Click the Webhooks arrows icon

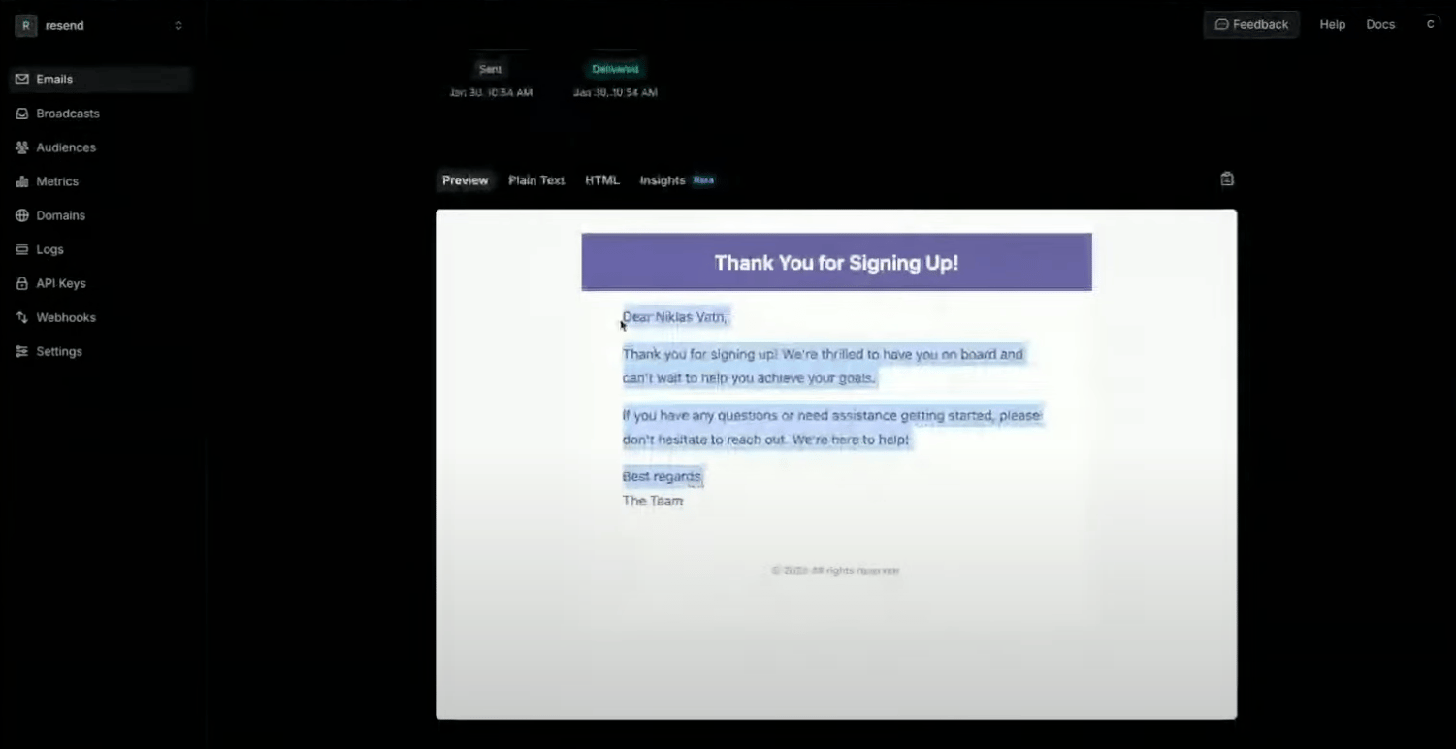21,317
